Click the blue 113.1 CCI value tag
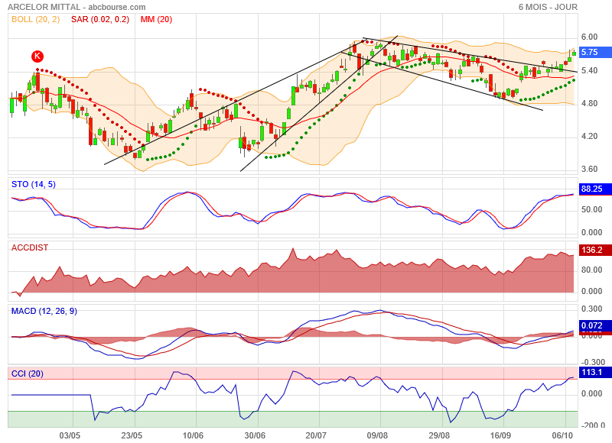The image size is (612, 443). (595, 373)
